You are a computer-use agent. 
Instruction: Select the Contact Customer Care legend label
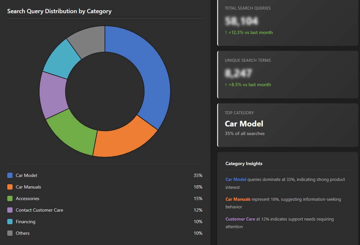click(x=40, y=210)
